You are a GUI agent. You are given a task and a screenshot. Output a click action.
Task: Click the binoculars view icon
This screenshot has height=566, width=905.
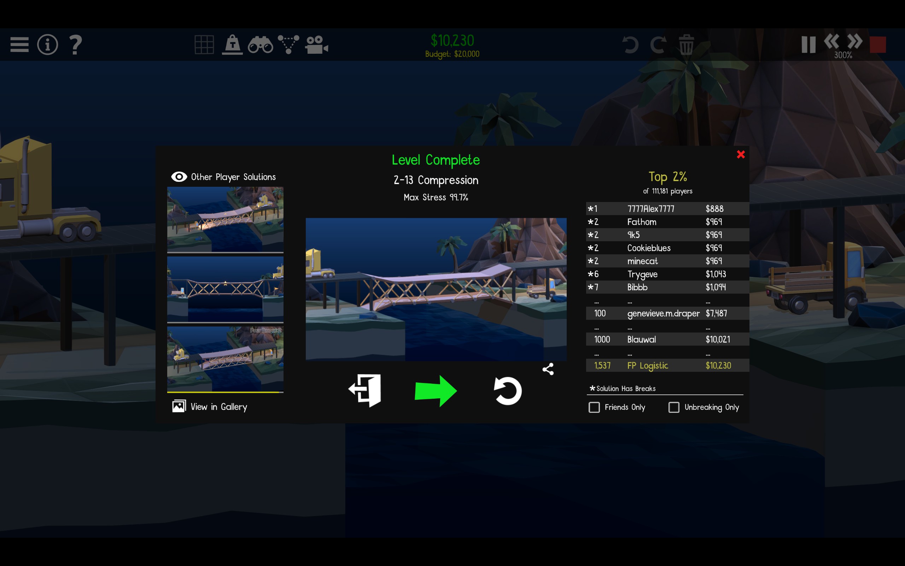coord(260,45)
